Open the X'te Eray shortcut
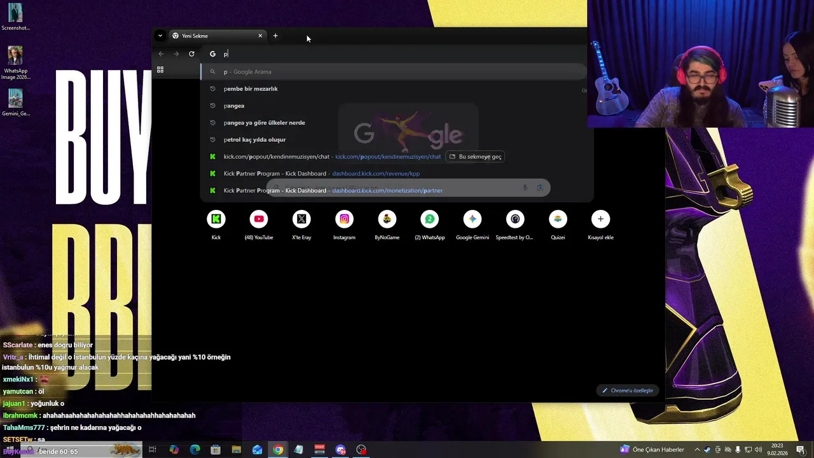The image size is (814, 458). (x=301, y=225)
